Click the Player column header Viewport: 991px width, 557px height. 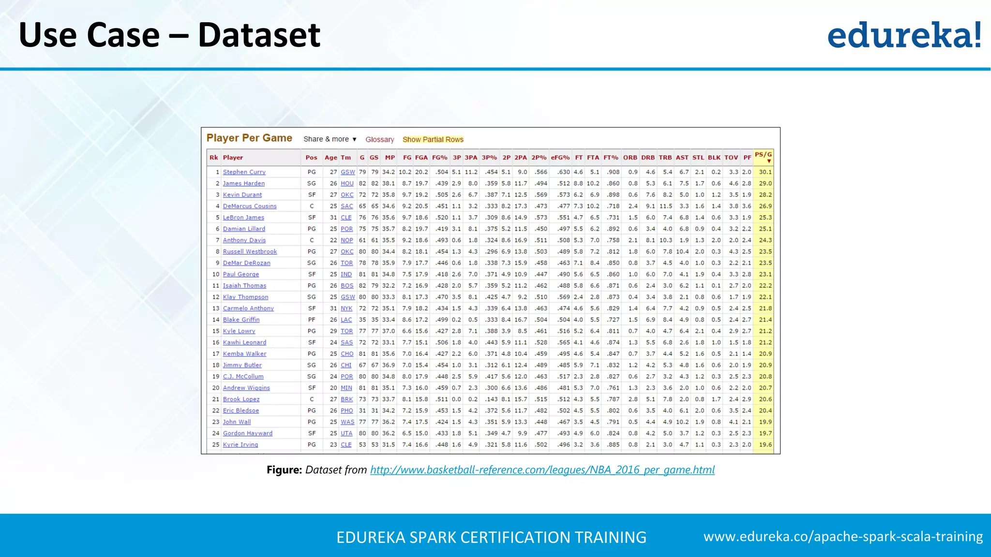[x=233, y=158]
